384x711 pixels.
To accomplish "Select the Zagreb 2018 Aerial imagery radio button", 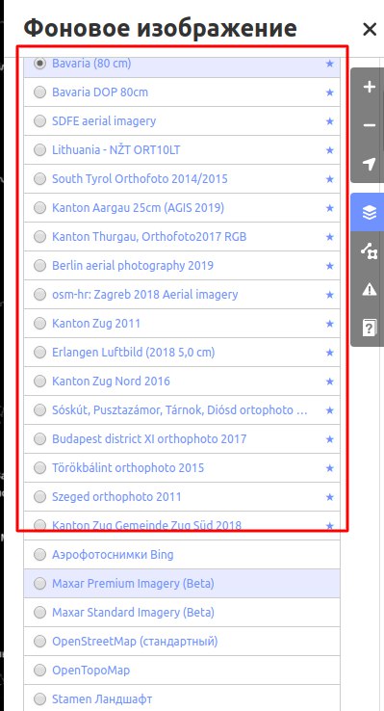I will [39, 295].
